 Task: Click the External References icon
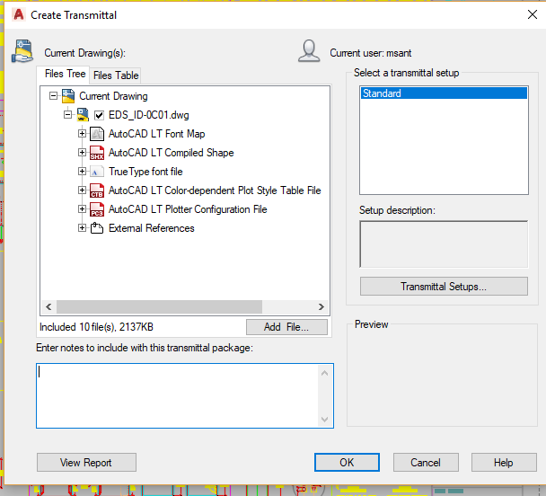coord(97,228)
